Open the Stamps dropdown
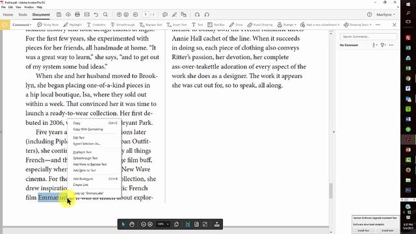Screen dimensions: 416x234 tap(287, 25)
